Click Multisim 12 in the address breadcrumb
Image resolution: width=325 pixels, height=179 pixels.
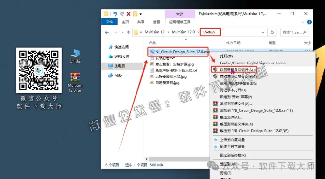pyautogui.click(x=155, y=32)
